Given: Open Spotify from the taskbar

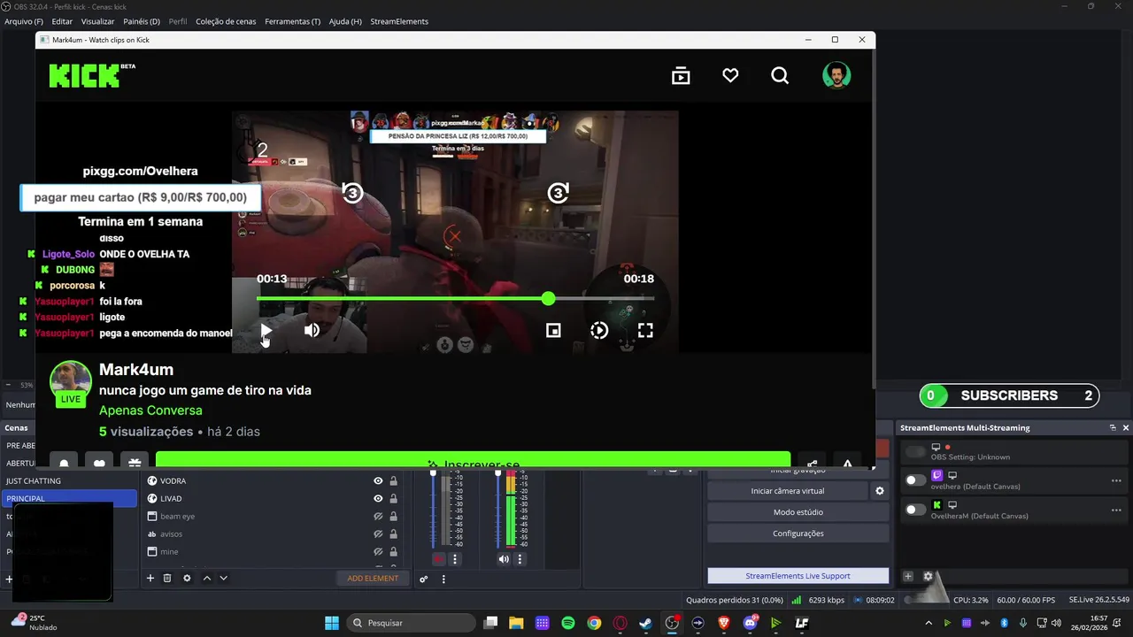Looking at the screenshot, I should click(x=568, y=623).
